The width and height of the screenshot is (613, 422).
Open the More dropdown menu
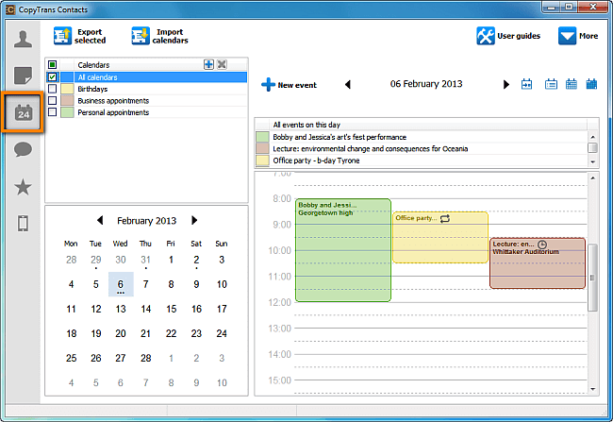[578, 36]
